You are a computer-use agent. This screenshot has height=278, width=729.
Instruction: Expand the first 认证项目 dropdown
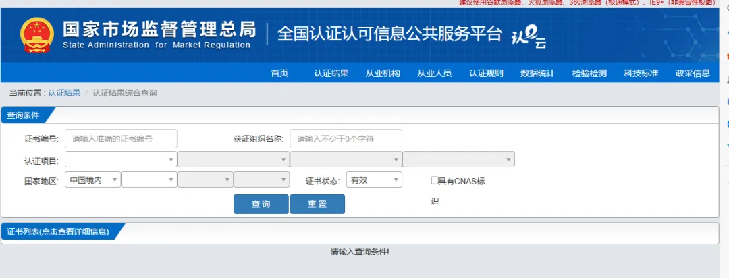point(121,159)
